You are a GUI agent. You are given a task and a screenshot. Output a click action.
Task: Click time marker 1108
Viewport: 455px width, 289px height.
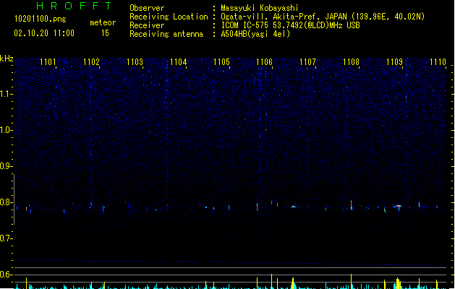351,62
